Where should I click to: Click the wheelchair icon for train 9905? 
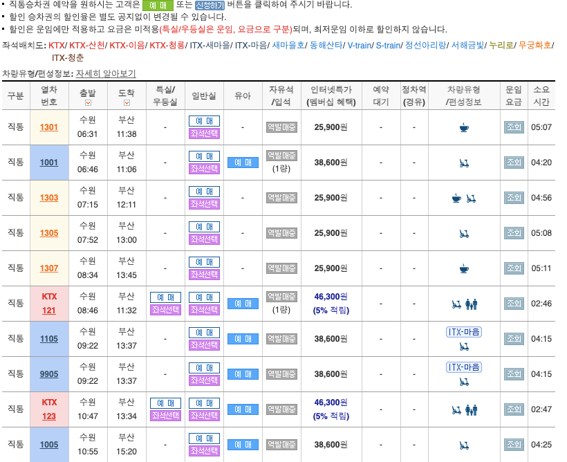tap(464, 382)
